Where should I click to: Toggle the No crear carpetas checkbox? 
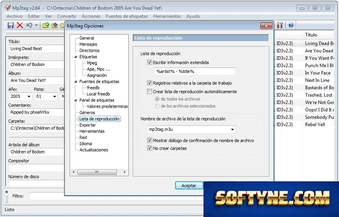pos(149,148)
